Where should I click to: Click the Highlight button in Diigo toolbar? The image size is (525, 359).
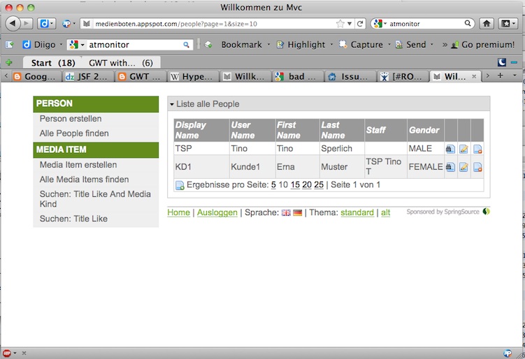301,45
